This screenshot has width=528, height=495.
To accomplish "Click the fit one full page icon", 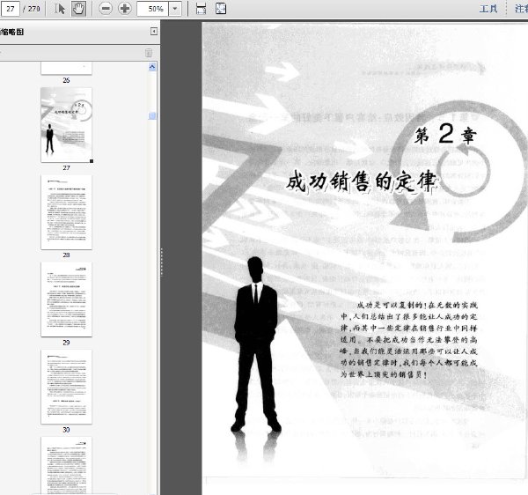I will coord(221,9).
